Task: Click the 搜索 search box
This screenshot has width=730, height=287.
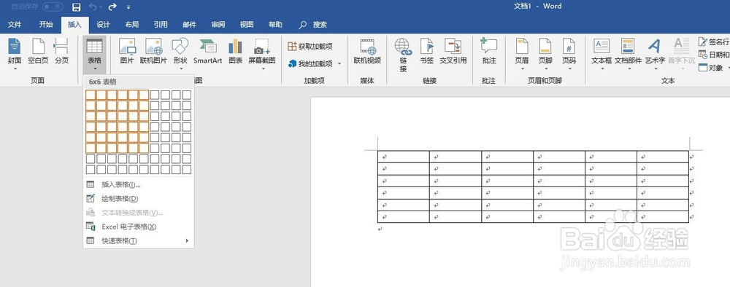Action: click(x=313, y=25)
